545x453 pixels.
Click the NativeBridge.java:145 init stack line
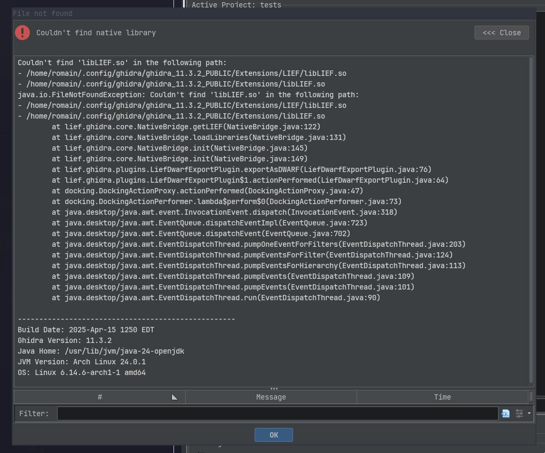click(x=180, y=148)
